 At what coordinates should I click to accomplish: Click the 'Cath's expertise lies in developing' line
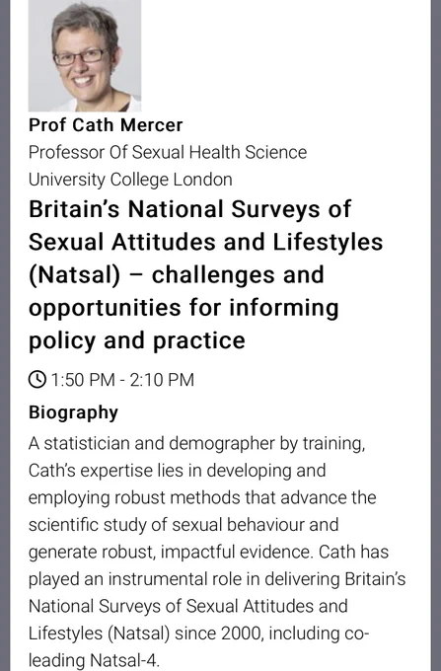[177, 471]
